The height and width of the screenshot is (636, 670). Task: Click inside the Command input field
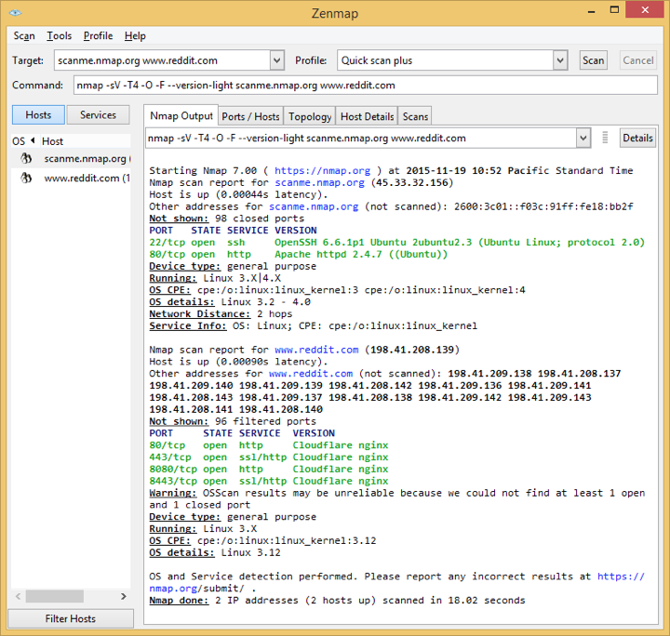tap(363, 86)
